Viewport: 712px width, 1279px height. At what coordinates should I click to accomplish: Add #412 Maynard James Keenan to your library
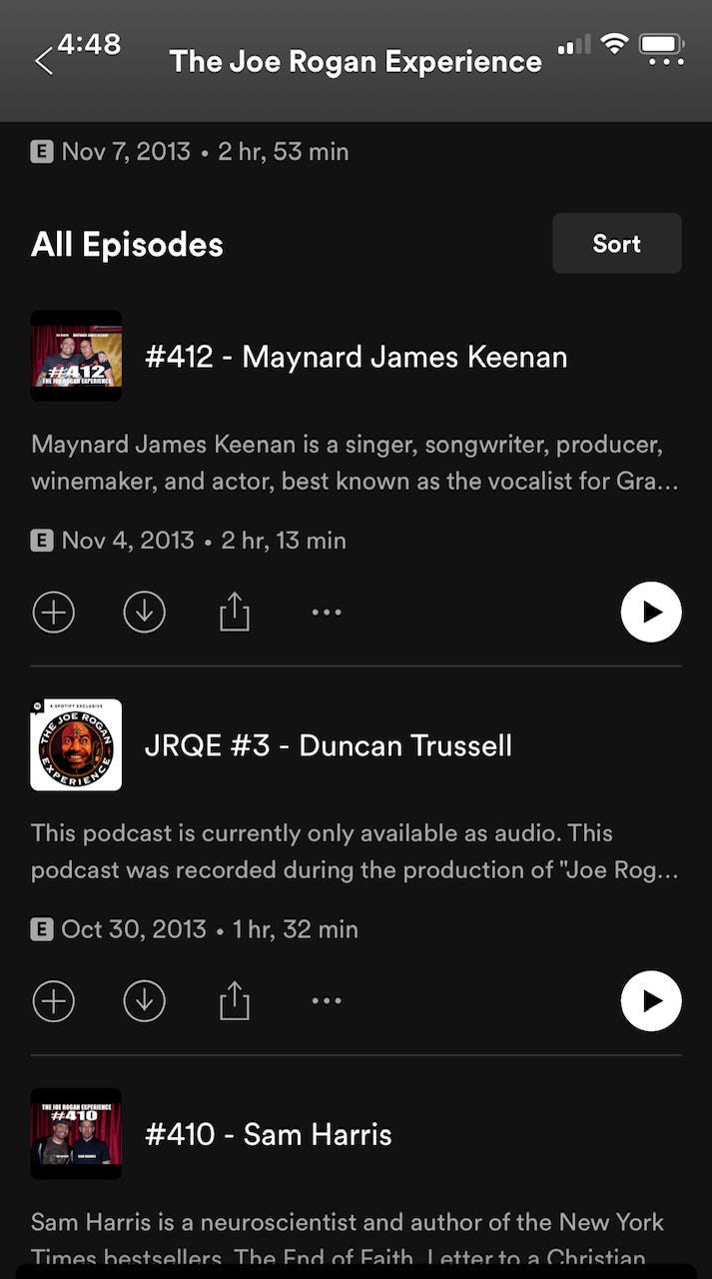pos(54,613)
